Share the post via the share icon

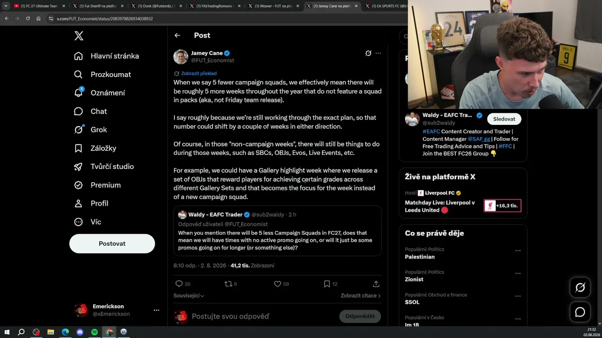coord(376,284)
